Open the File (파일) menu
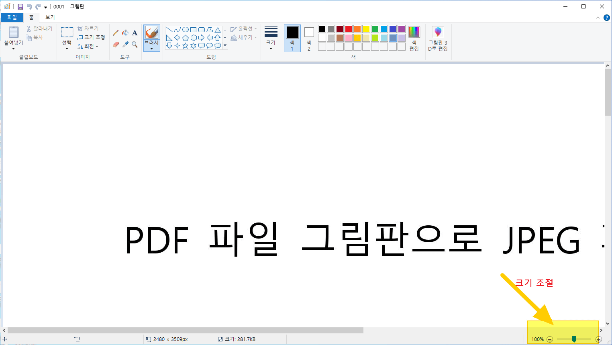612x345 pixels. [12, 17]
